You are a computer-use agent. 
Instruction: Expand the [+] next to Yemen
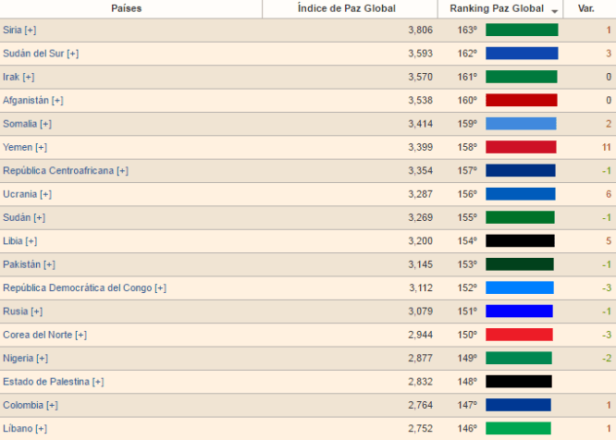(42, 148)
